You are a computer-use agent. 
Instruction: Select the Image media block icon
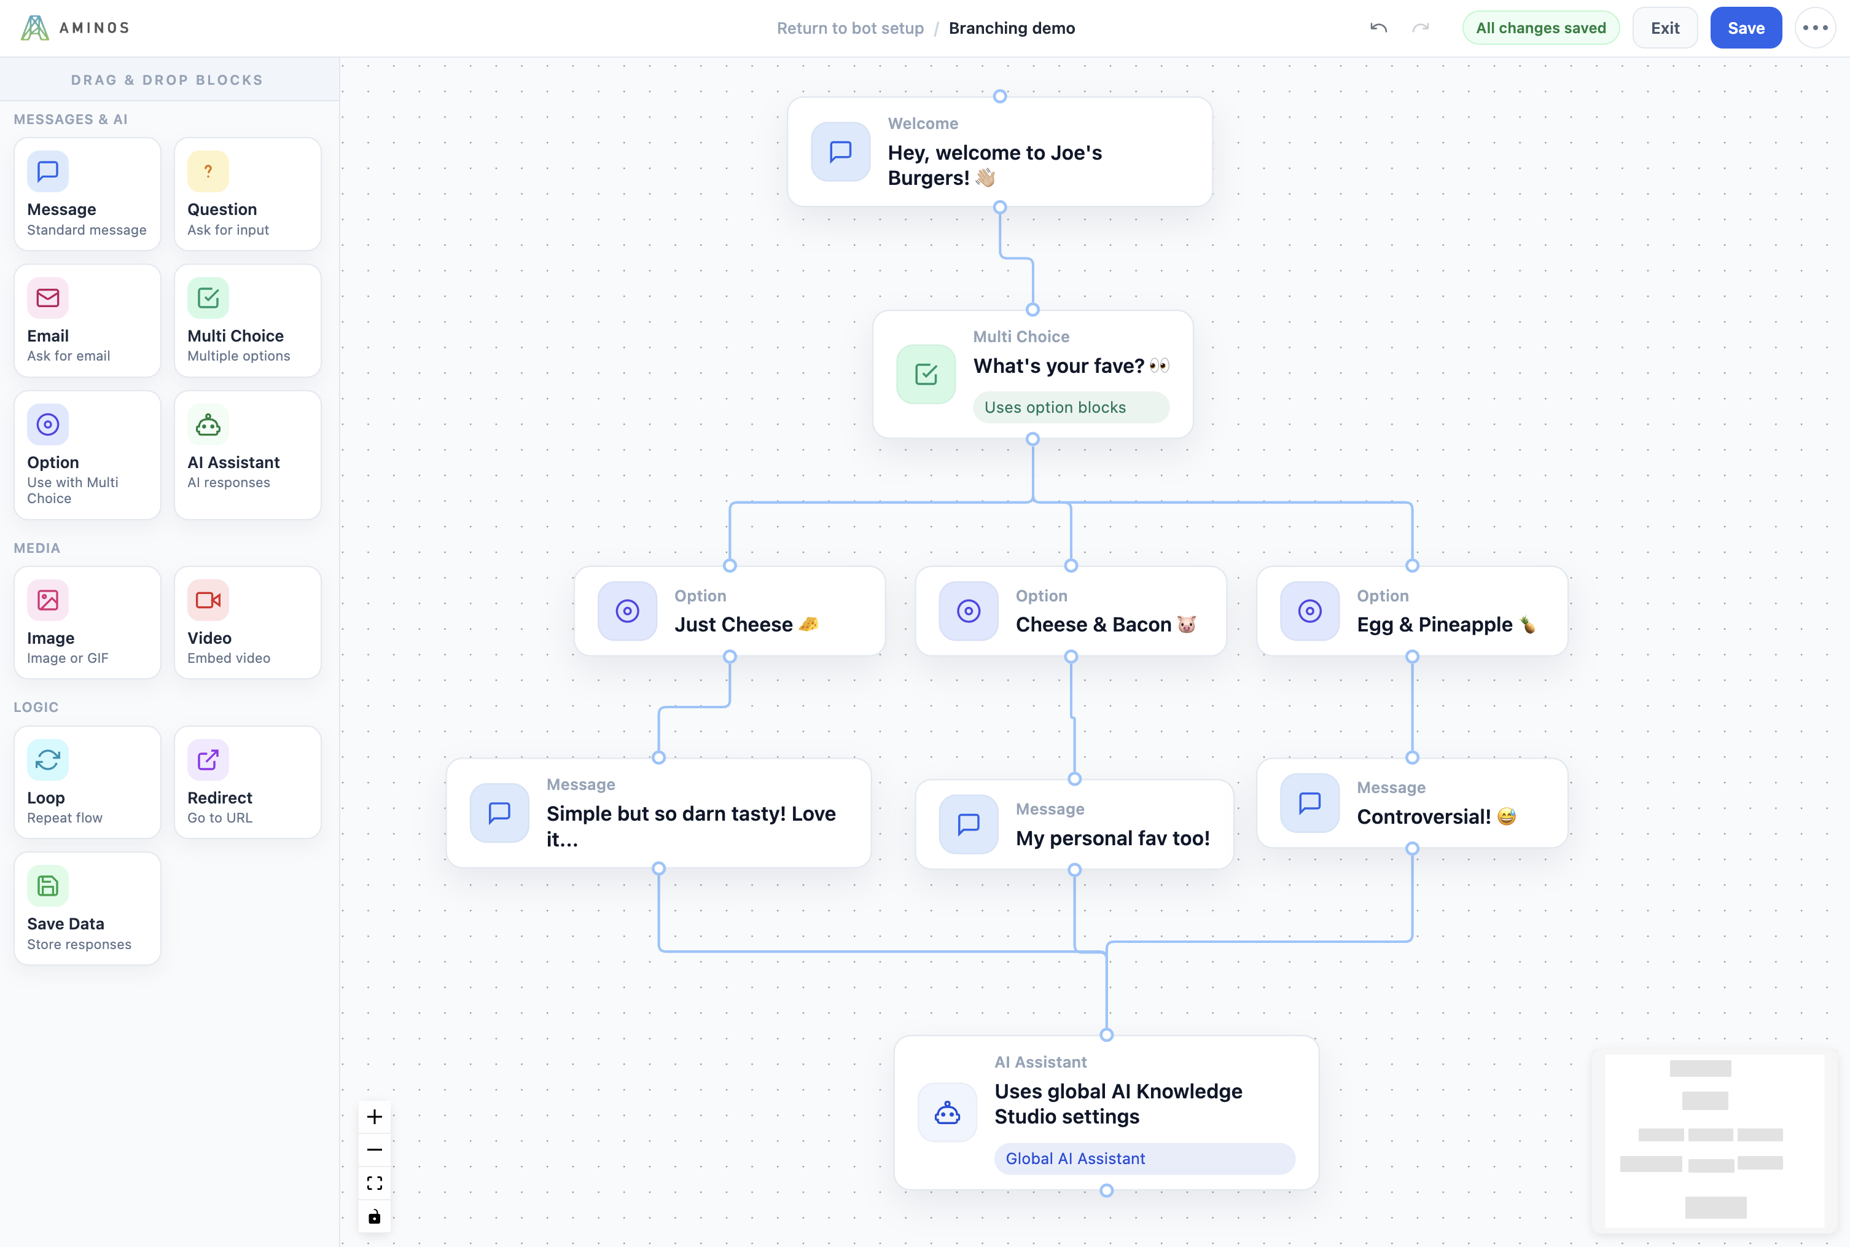pyautogui.click(x=48, y=600)
